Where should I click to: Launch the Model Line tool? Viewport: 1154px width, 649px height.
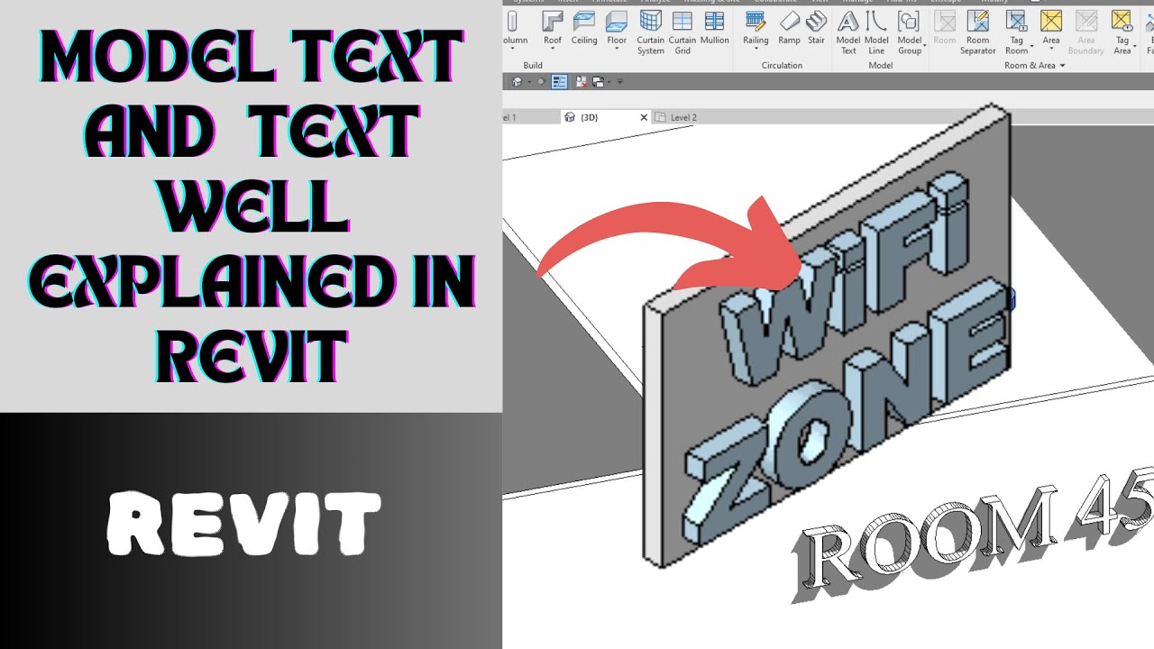coord(876,32)
